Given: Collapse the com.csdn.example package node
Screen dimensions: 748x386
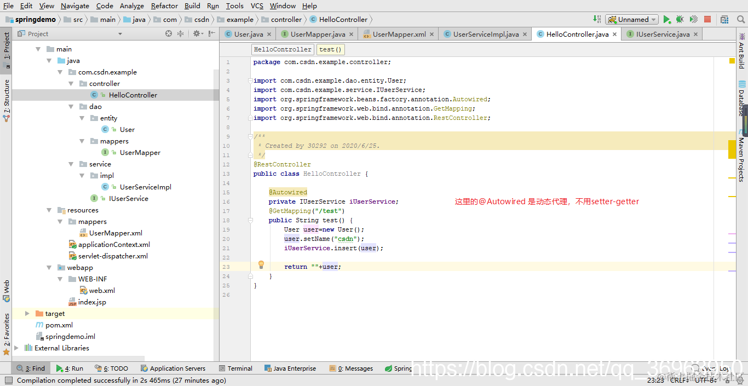Looking at the screenshot, I should (x=60, y=72).
